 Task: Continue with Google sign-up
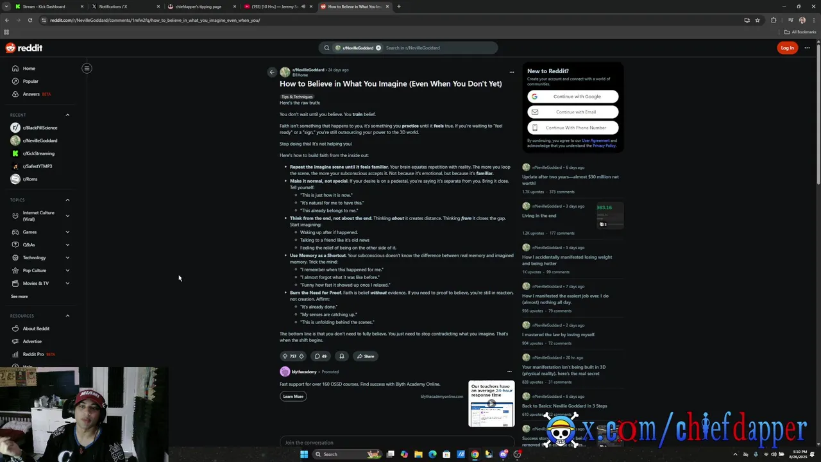click(x=573, y=97)
